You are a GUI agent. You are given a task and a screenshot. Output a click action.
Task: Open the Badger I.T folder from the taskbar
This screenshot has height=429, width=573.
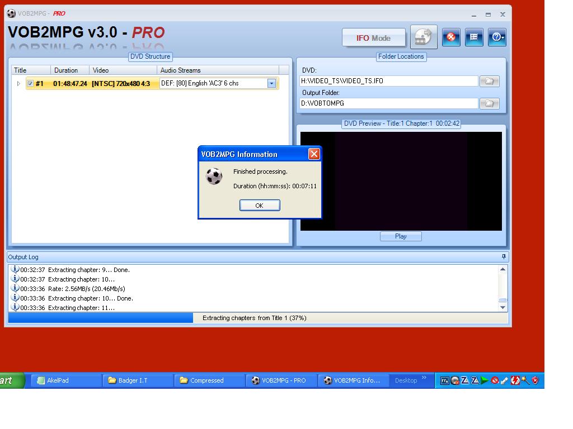(x=137, y=380)
